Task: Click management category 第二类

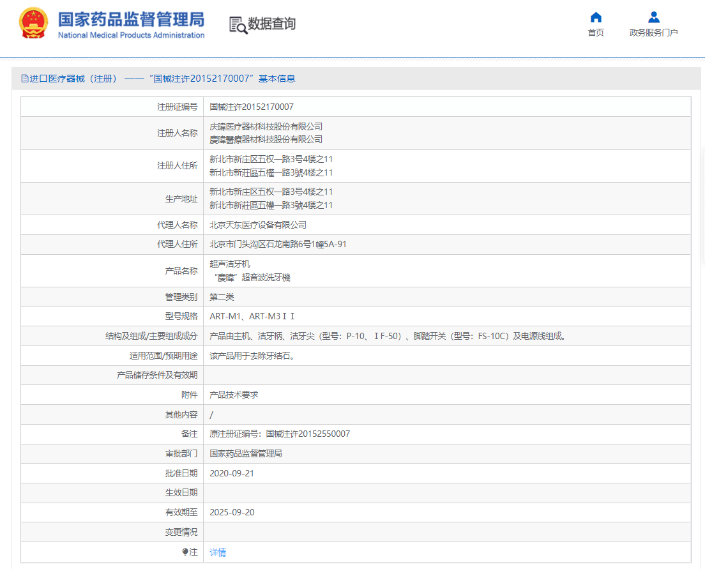Action: [x=222, y=297]
